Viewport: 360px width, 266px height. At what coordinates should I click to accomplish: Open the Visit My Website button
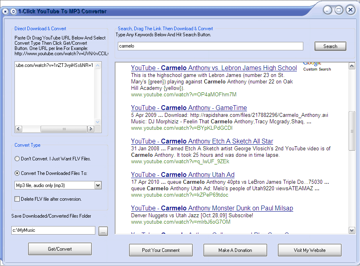[310, 250]
